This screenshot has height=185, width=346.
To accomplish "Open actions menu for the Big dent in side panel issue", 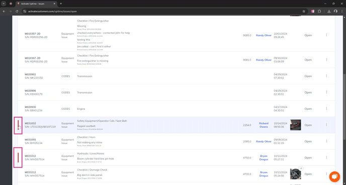I will coord(326,174).
